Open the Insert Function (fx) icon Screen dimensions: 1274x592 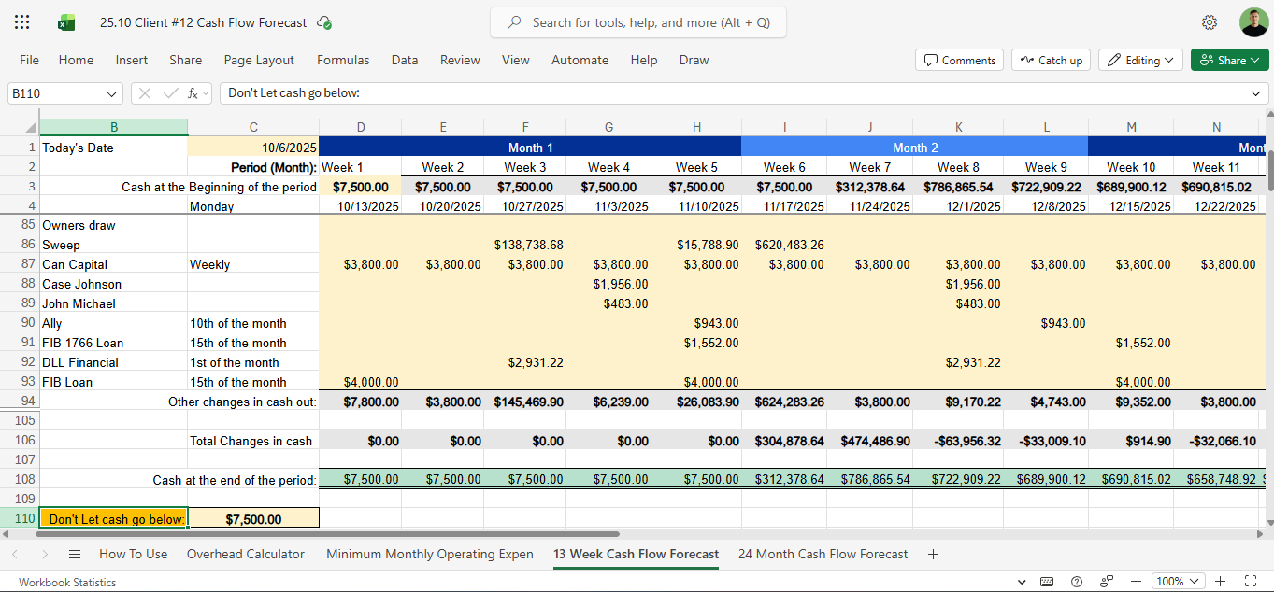[193, 92]
